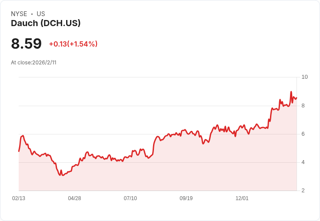
Task: Click the 4 label on the price axis
Action: click(303, 162)
